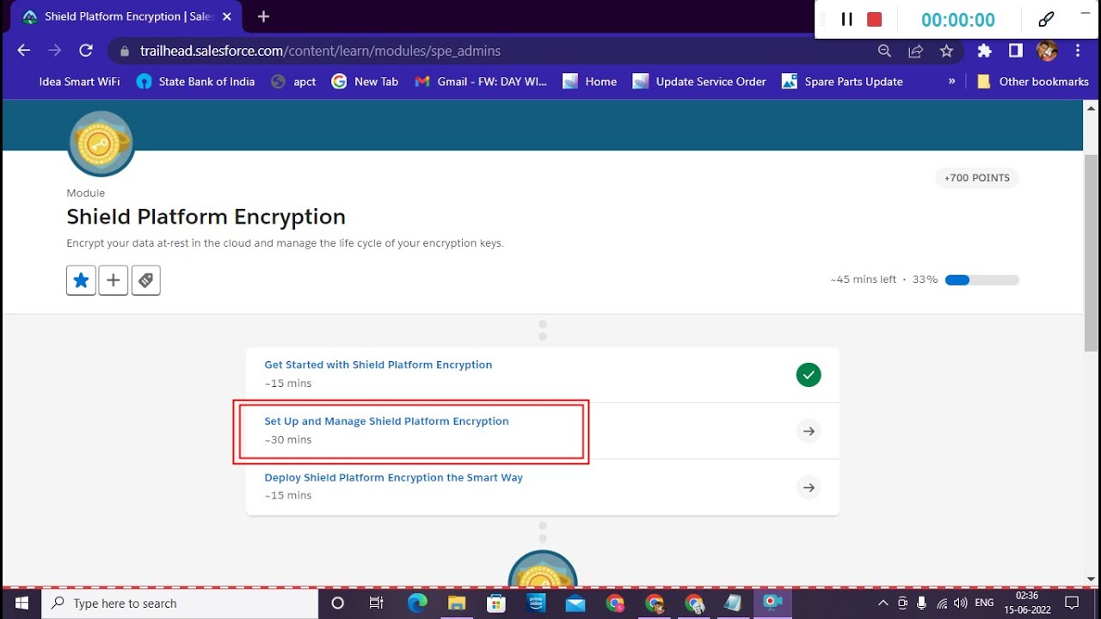Open the taskbar clock and date
This screenshot has height=619, width=1101.
click(x=1027, y=603)
